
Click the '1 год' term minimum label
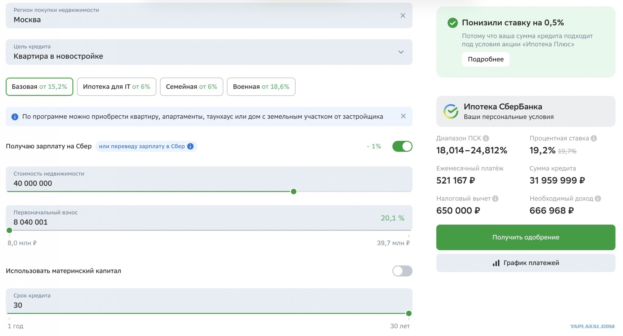16,326
